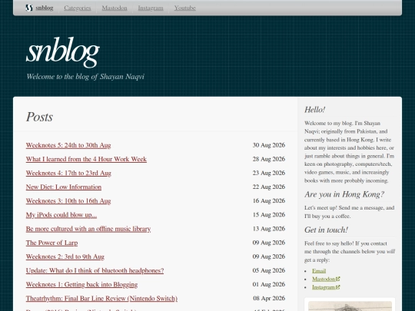Click the Are you in Hong Kong? heading
This screenshot has width=415, height=311.
pos(344,194)
